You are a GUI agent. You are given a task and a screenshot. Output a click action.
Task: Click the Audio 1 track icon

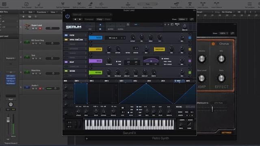(x=27, y=87)
